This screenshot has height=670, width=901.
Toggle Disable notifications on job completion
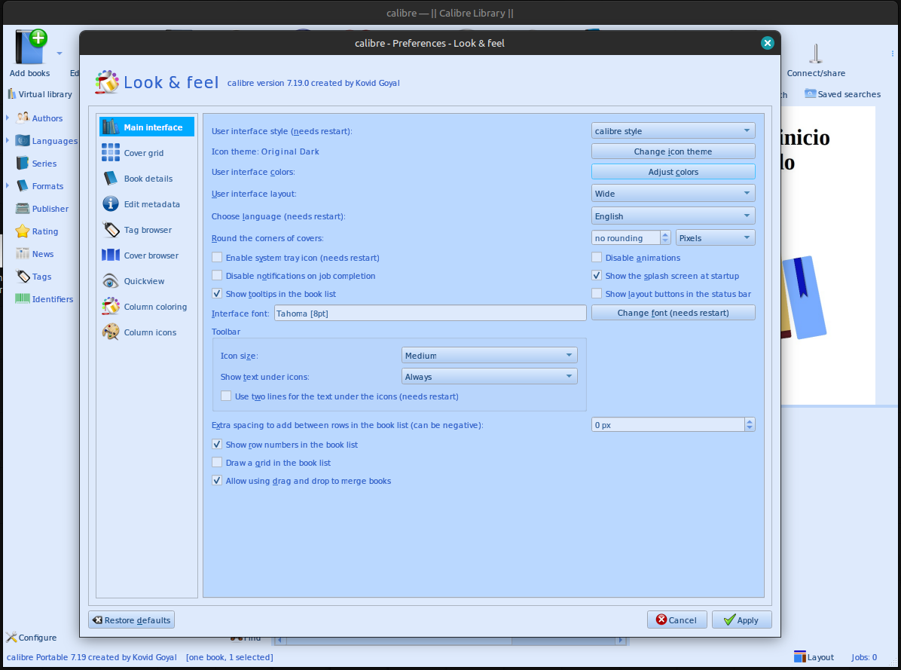(217, 276)
